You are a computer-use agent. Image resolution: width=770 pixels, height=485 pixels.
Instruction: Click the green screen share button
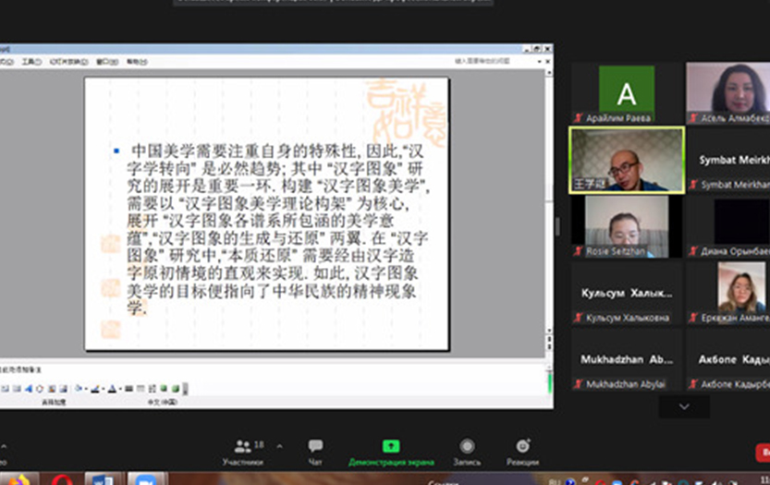point(390,452)
